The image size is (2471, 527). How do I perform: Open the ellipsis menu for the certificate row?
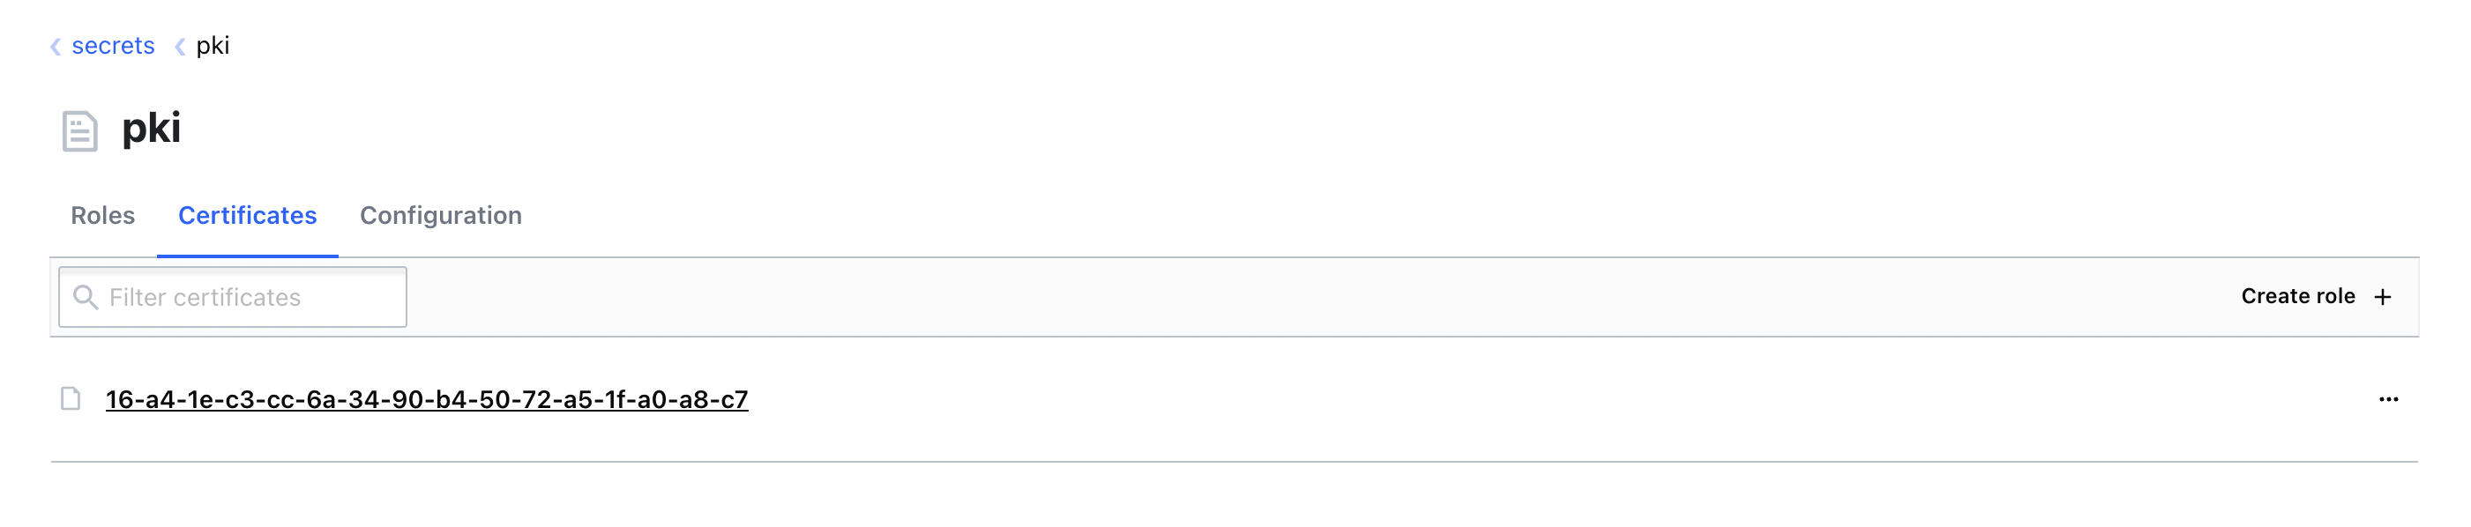click(2387, 399)
